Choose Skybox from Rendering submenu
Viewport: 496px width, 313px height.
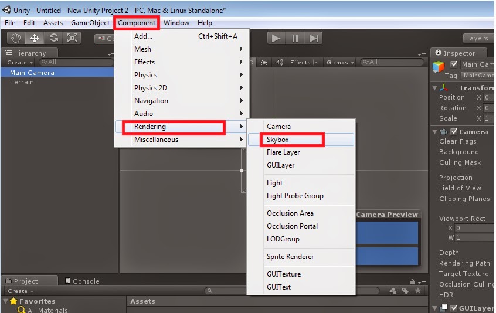coord(301,140)
